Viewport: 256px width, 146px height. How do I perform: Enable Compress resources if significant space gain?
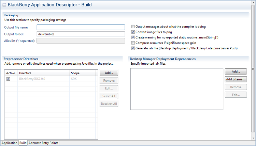tap(133, 43)
